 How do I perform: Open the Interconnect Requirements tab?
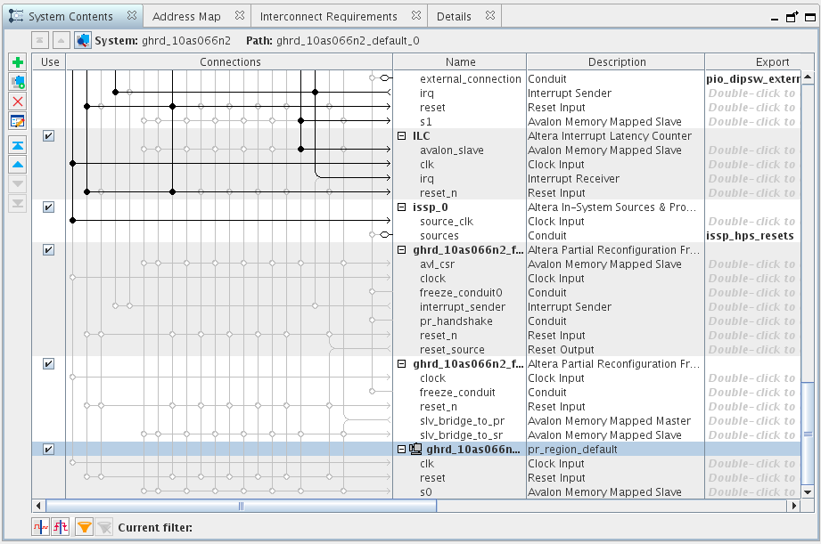[x=328, y=16]
